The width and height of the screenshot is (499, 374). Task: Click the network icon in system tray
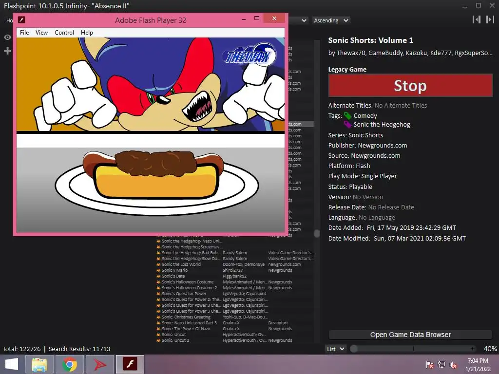441,365
